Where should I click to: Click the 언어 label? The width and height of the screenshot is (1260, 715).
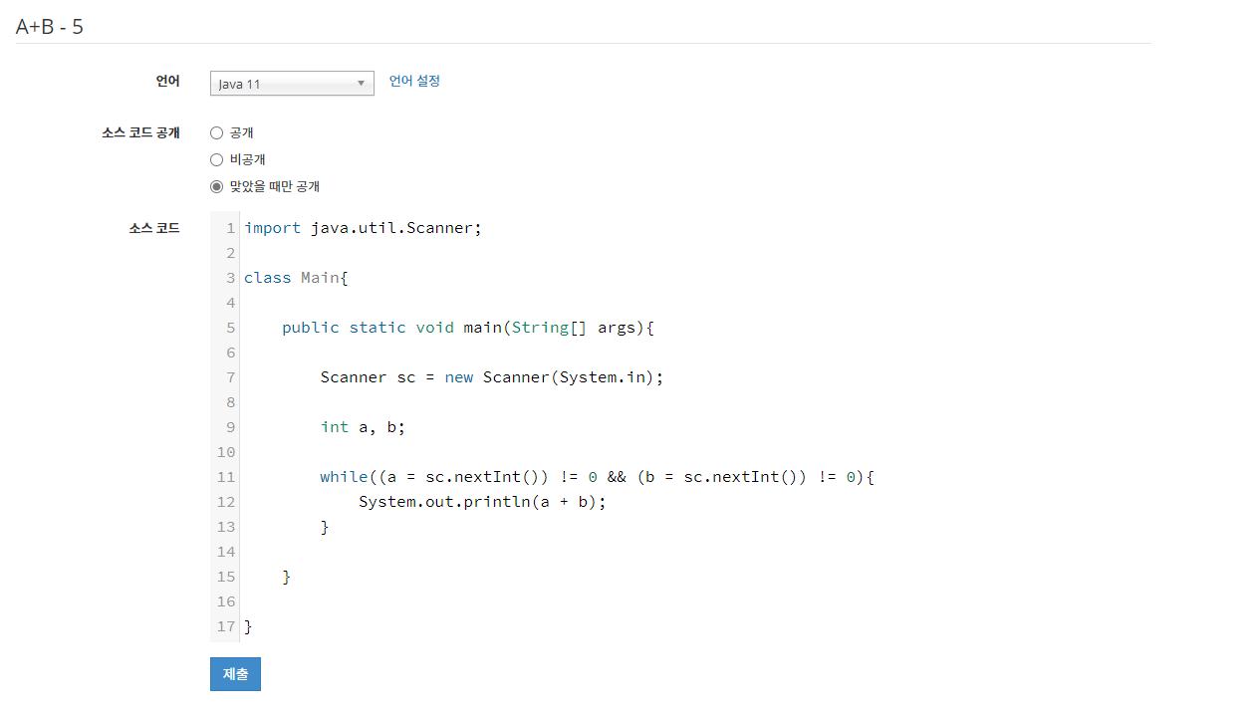tap(168, 81)
